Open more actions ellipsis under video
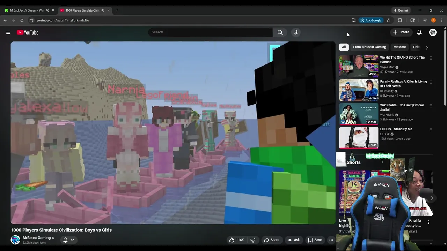The width and height of the screenshot is (447, 251). (331, 240)
